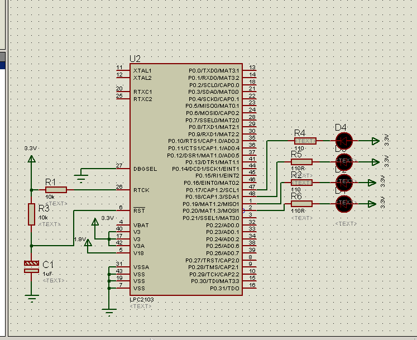Click the RST pin 6 on U2
This screenshot has width=417, height=340.
(121, 210)
